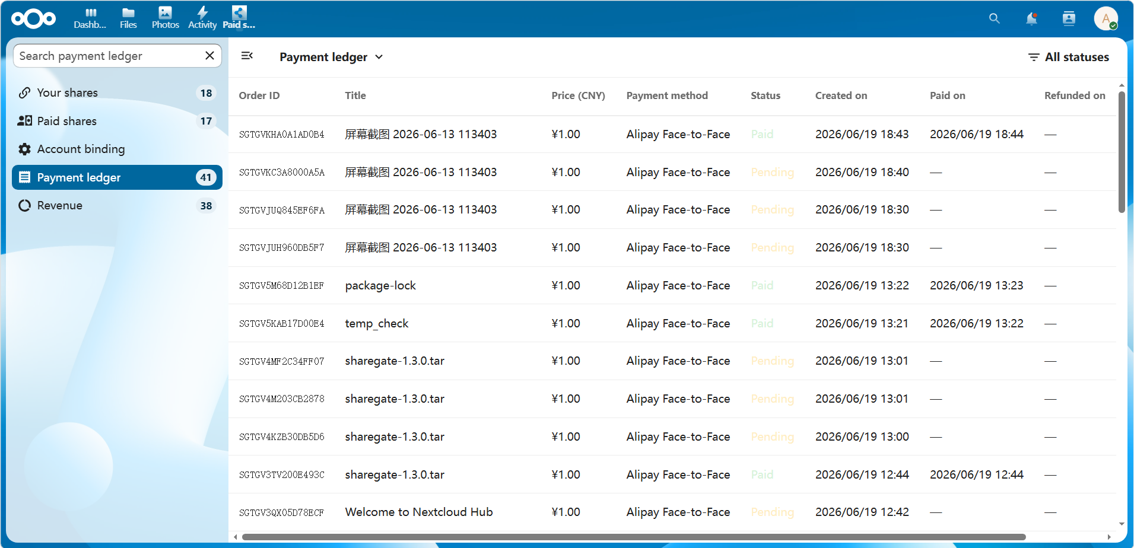
Task: Click the Welcome to Nextcloud Hub title
Action: pos(419,512)
